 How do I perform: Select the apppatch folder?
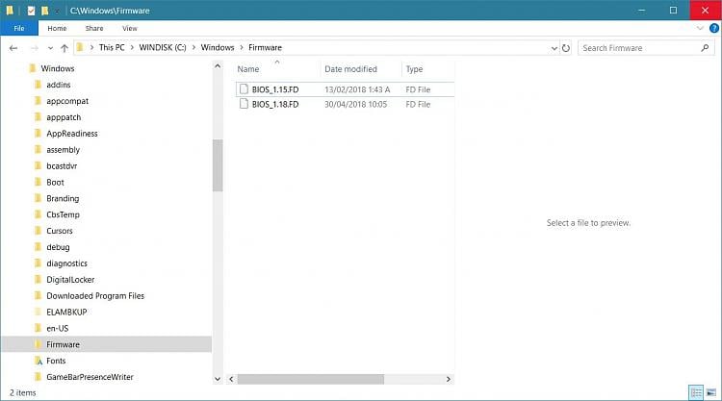pyautogui.click(x=64, y=117)
